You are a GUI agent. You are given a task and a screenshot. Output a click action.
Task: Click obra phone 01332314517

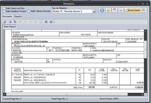tap(122, 62)
